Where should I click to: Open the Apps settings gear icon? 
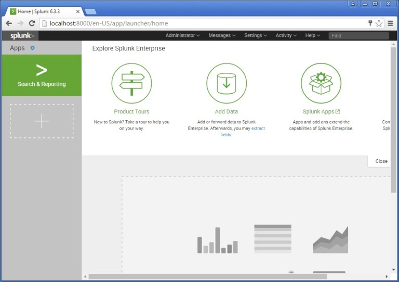[x=32, y=48]
